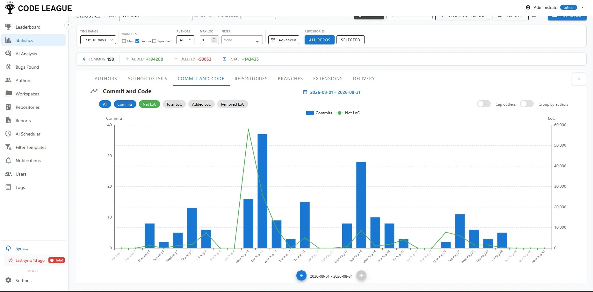Screen dimensions: 593x292
Task: Click the Workspaces folder icon
Action: (x=9, y=94)
